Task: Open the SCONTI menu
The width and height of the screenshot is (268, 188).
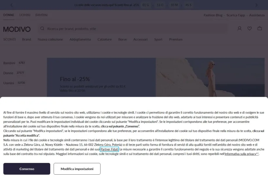Action: (x=9, y=39)
